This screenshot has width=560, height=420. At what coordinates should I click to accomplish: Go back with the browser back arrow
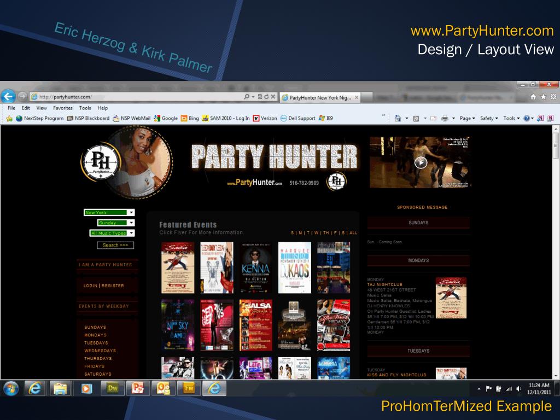coord(8,96)
